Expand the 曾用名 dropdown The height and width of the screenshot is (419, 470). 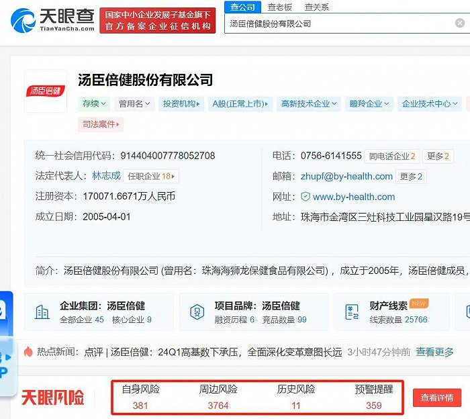134,103
